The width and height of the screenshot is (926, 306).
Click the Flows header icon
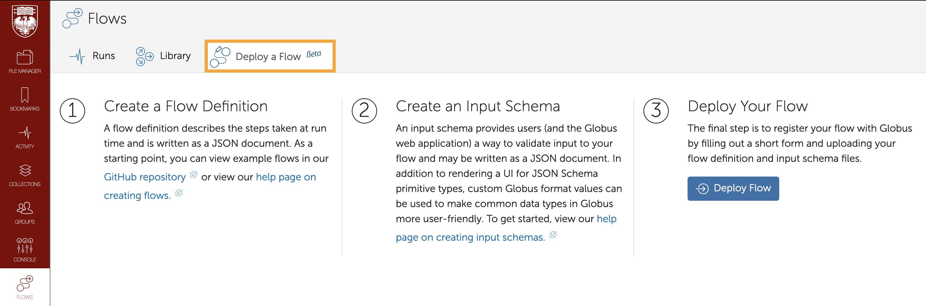pyautogui.click(x=72, y=18)
